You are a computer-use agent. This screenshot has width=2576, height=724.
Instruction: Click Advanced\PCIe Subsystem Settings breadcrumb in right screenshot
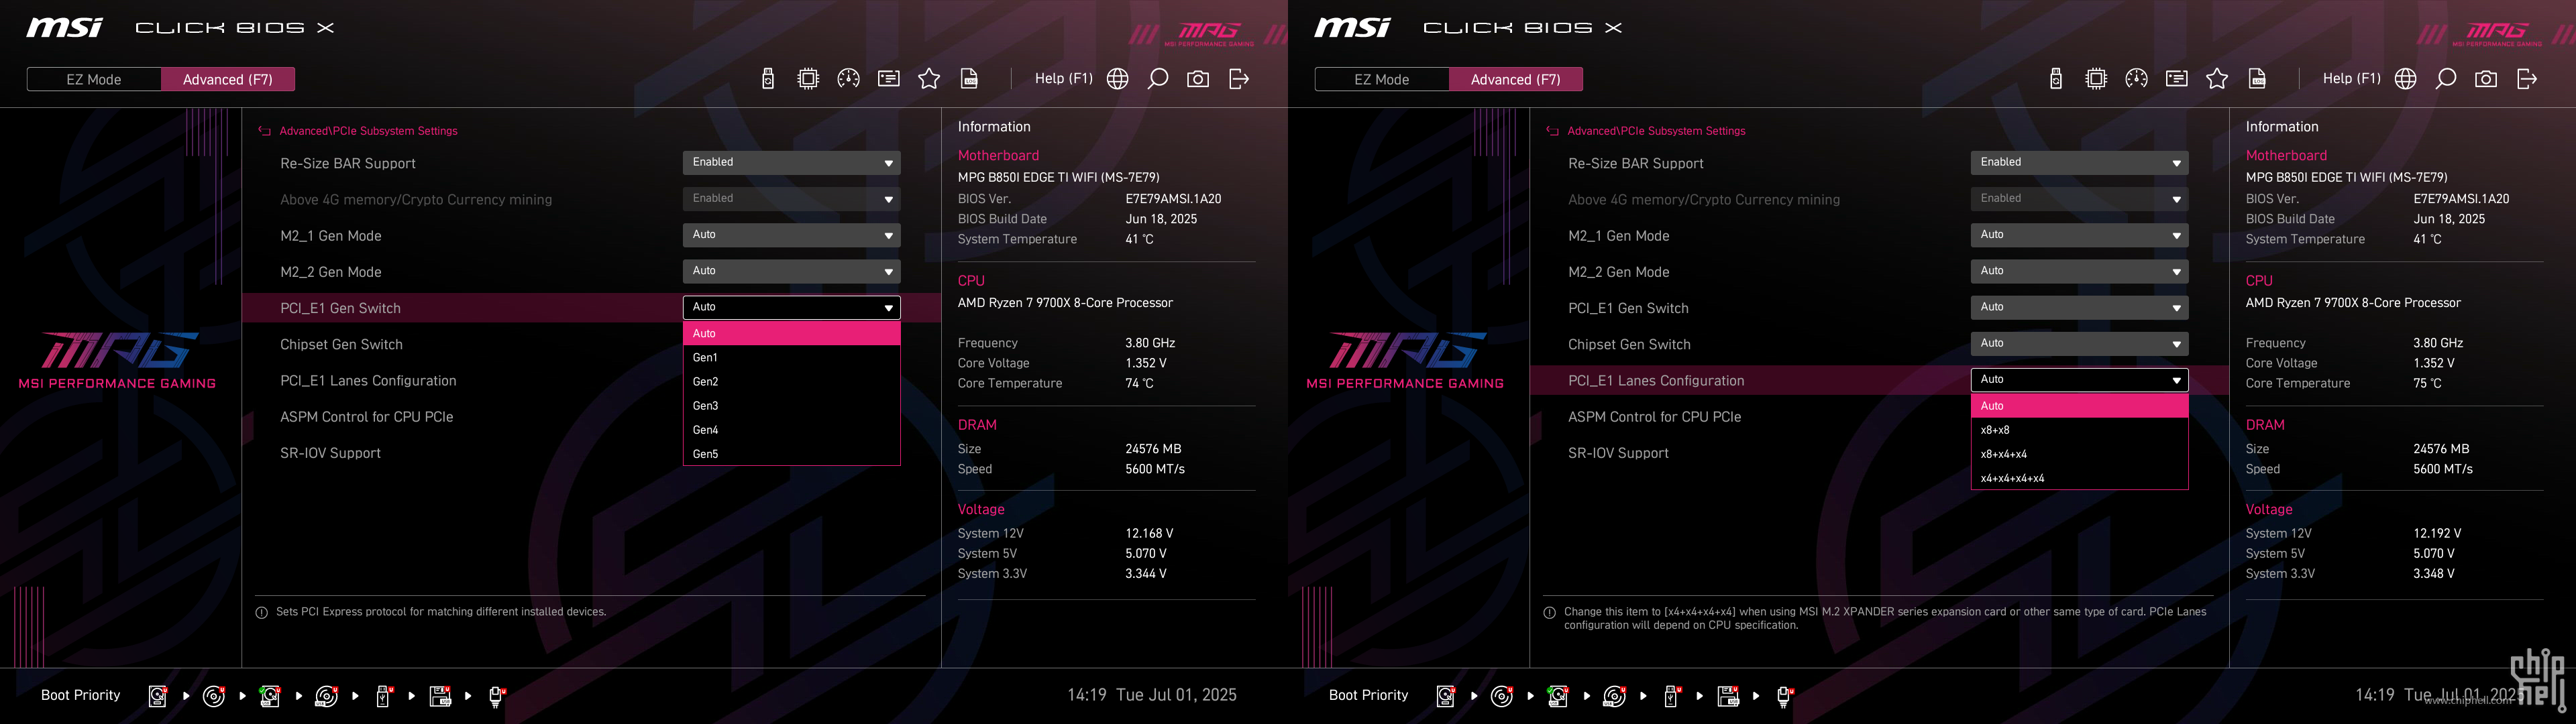1656,131
